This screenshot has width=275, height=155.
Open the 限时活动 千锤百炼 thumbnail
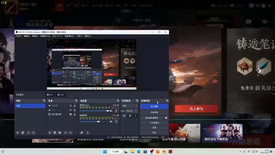222,133
